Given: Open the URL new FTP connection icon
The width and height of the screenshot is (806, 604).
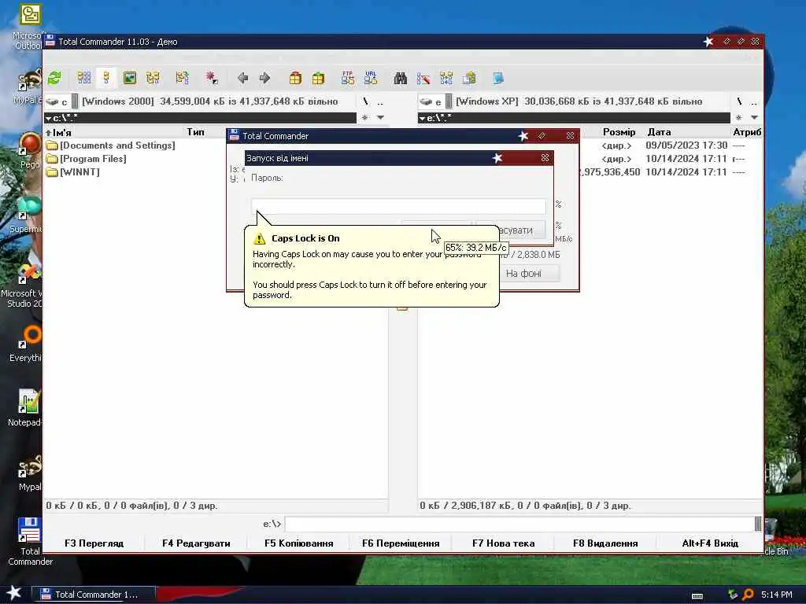Looking at the screenshot, I should click(371, 78).
